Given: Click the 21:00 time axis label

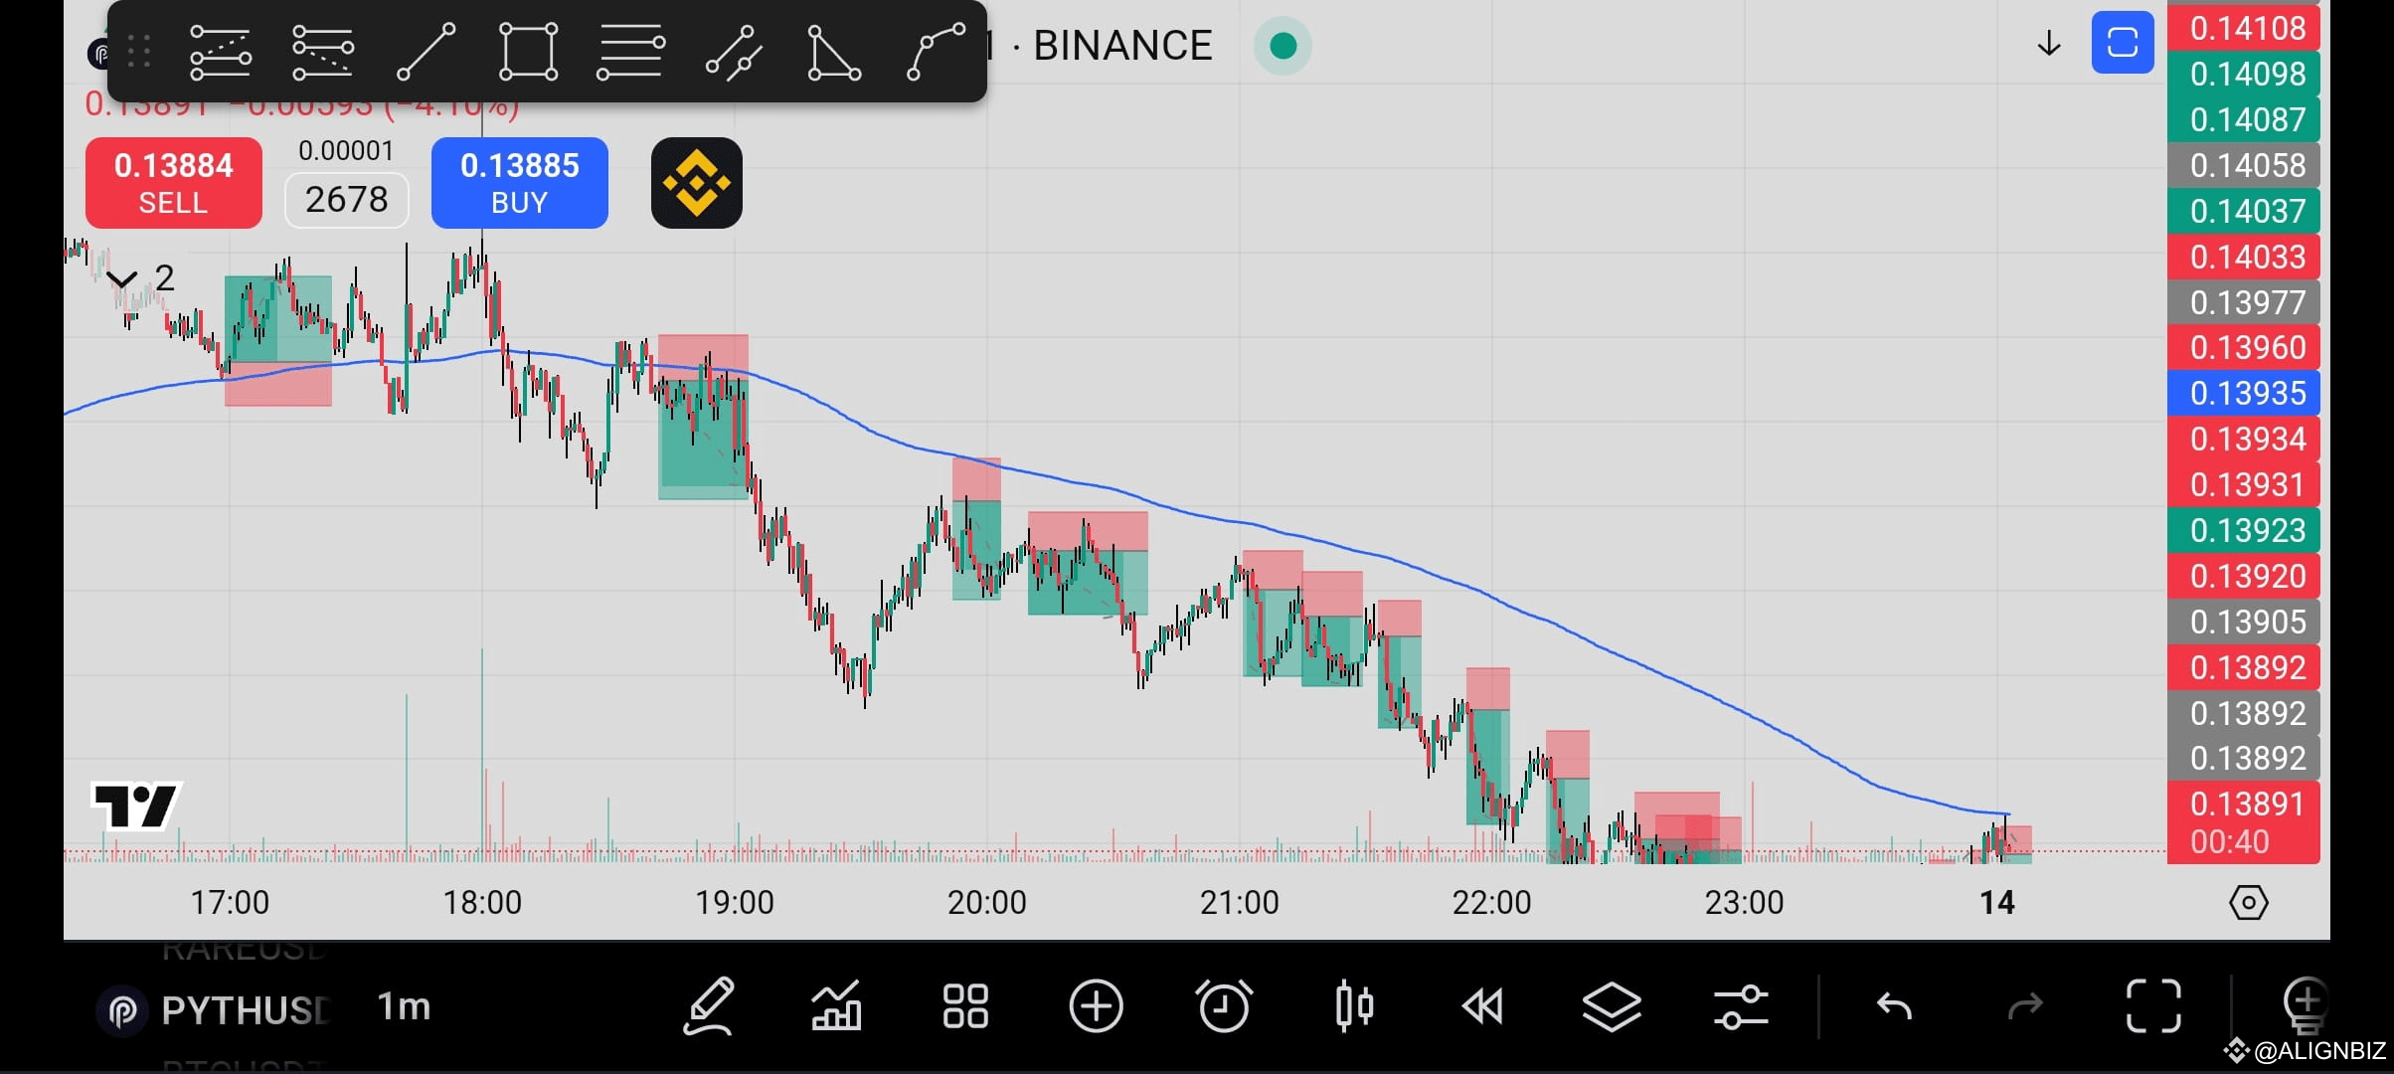Looking at the screenshot, I should pos(1239,902).
